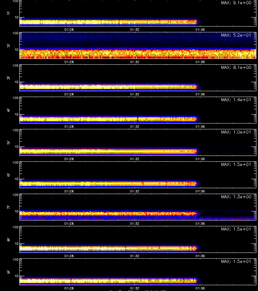Click the '5F' panel axis label
Screen dimensions: 258x291
click(8, 143)
